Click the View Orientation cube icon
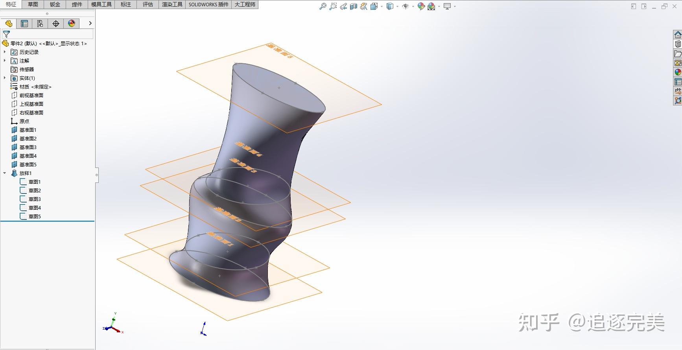Image resolution: width=682 pixels, height=350 pixels. pos(374,6)
